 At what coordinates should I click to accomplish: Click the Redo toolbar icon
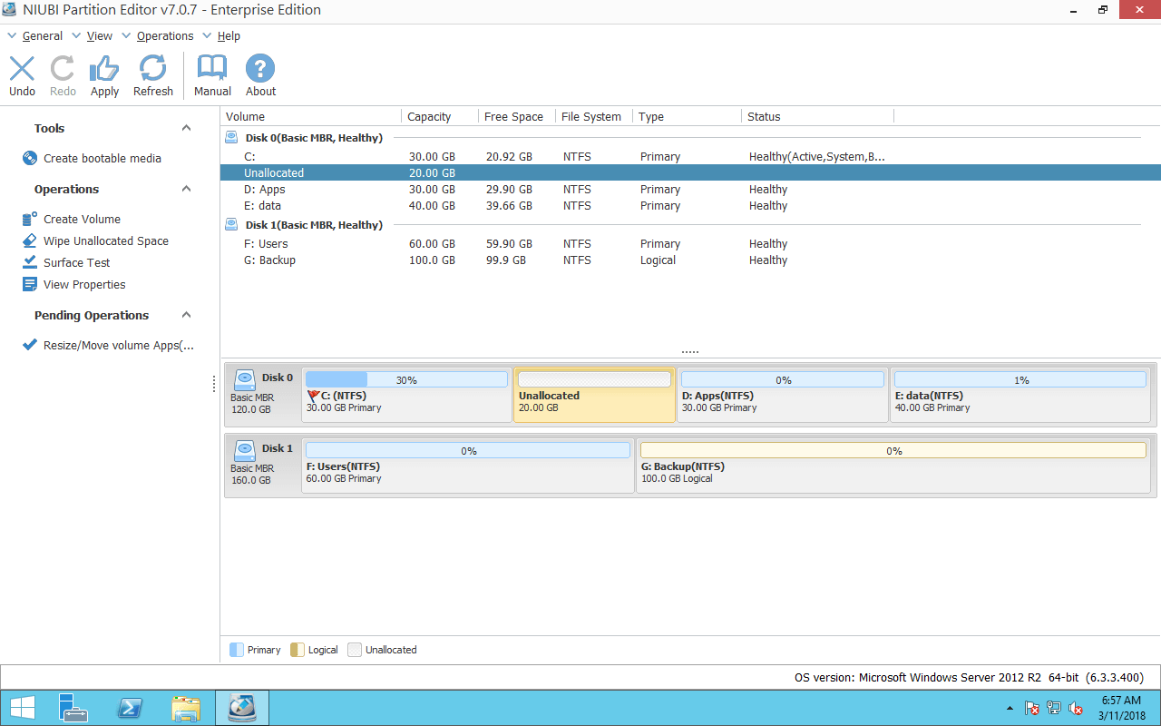point(63,69)
